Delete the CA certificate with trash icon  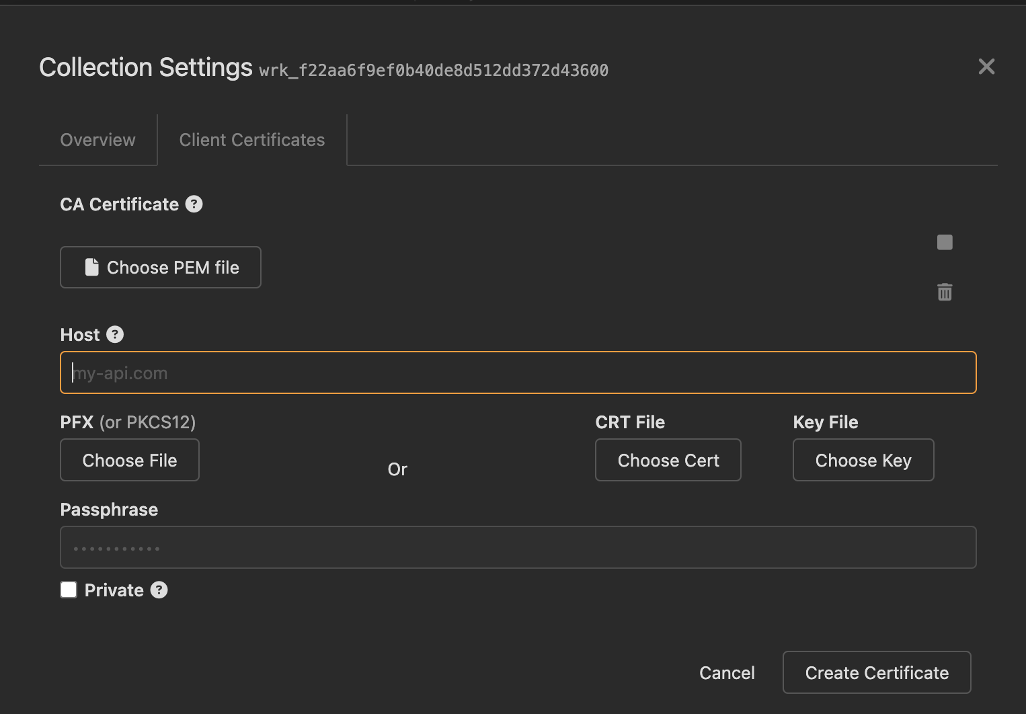coord(945,292)
